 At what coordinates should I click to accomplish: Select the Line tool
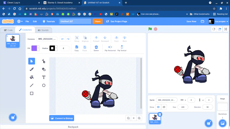pos(31,85)
